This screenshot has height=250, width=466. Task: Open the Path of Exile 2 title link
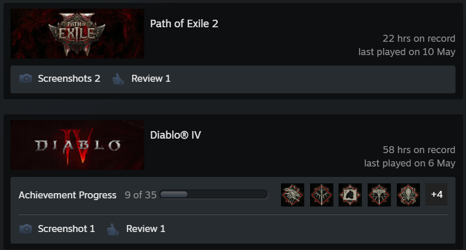click(x=184, y=24)
